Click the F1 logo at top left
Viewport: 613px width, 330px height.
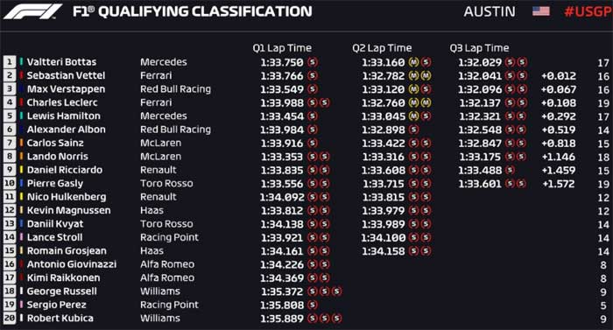(33, 11)
